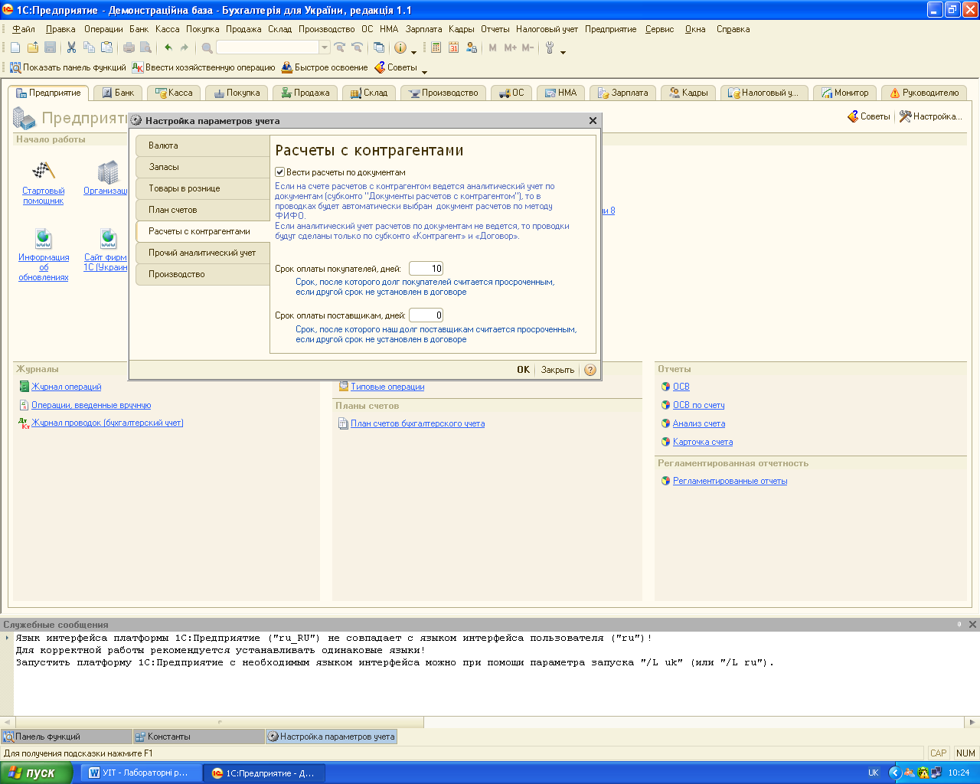Click the New document toolbar icon

[x=15, y=47]
